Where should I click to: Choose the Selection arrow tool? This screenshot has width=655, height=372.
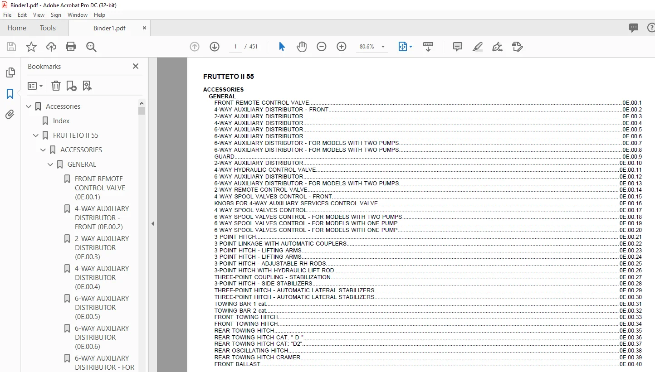[x=282, y=47]
